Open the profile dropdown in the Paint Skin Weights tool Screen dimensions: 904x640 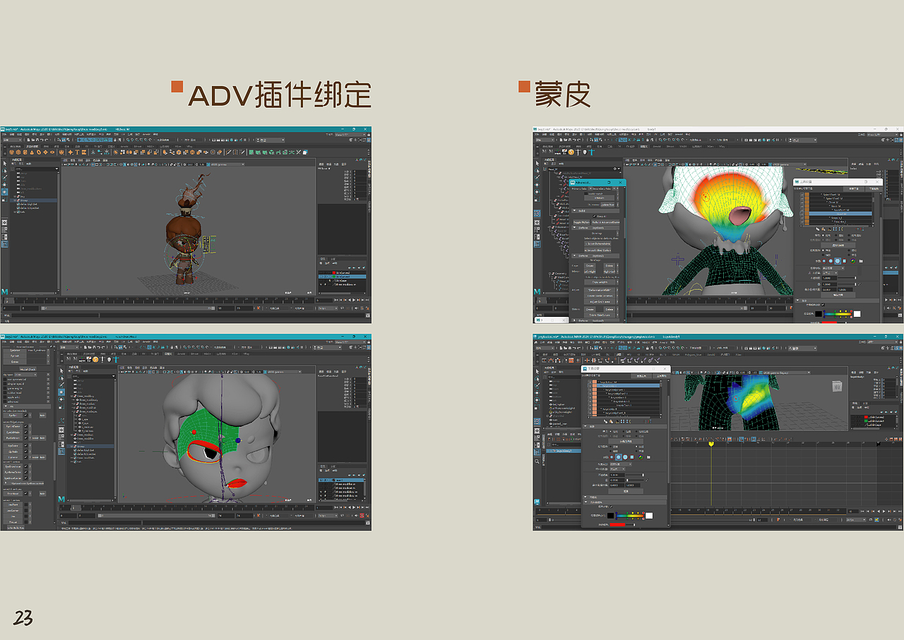(630, 464)
